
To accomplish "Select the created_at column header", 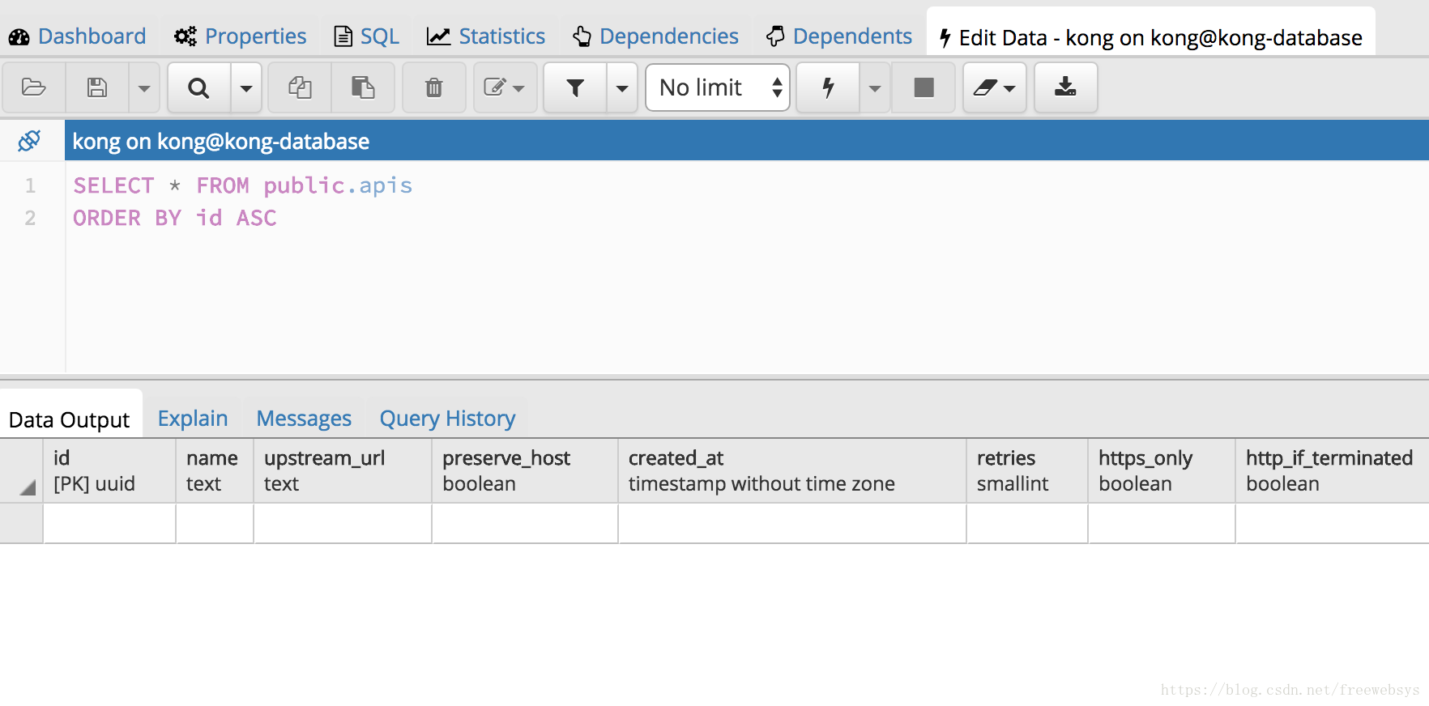I will 792,470.
